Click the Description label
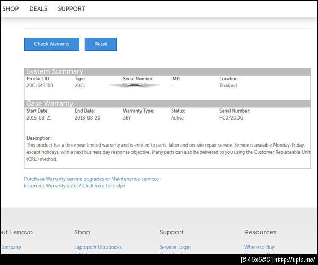This screenshot has height=265, width=318. [x=39, y=138]
